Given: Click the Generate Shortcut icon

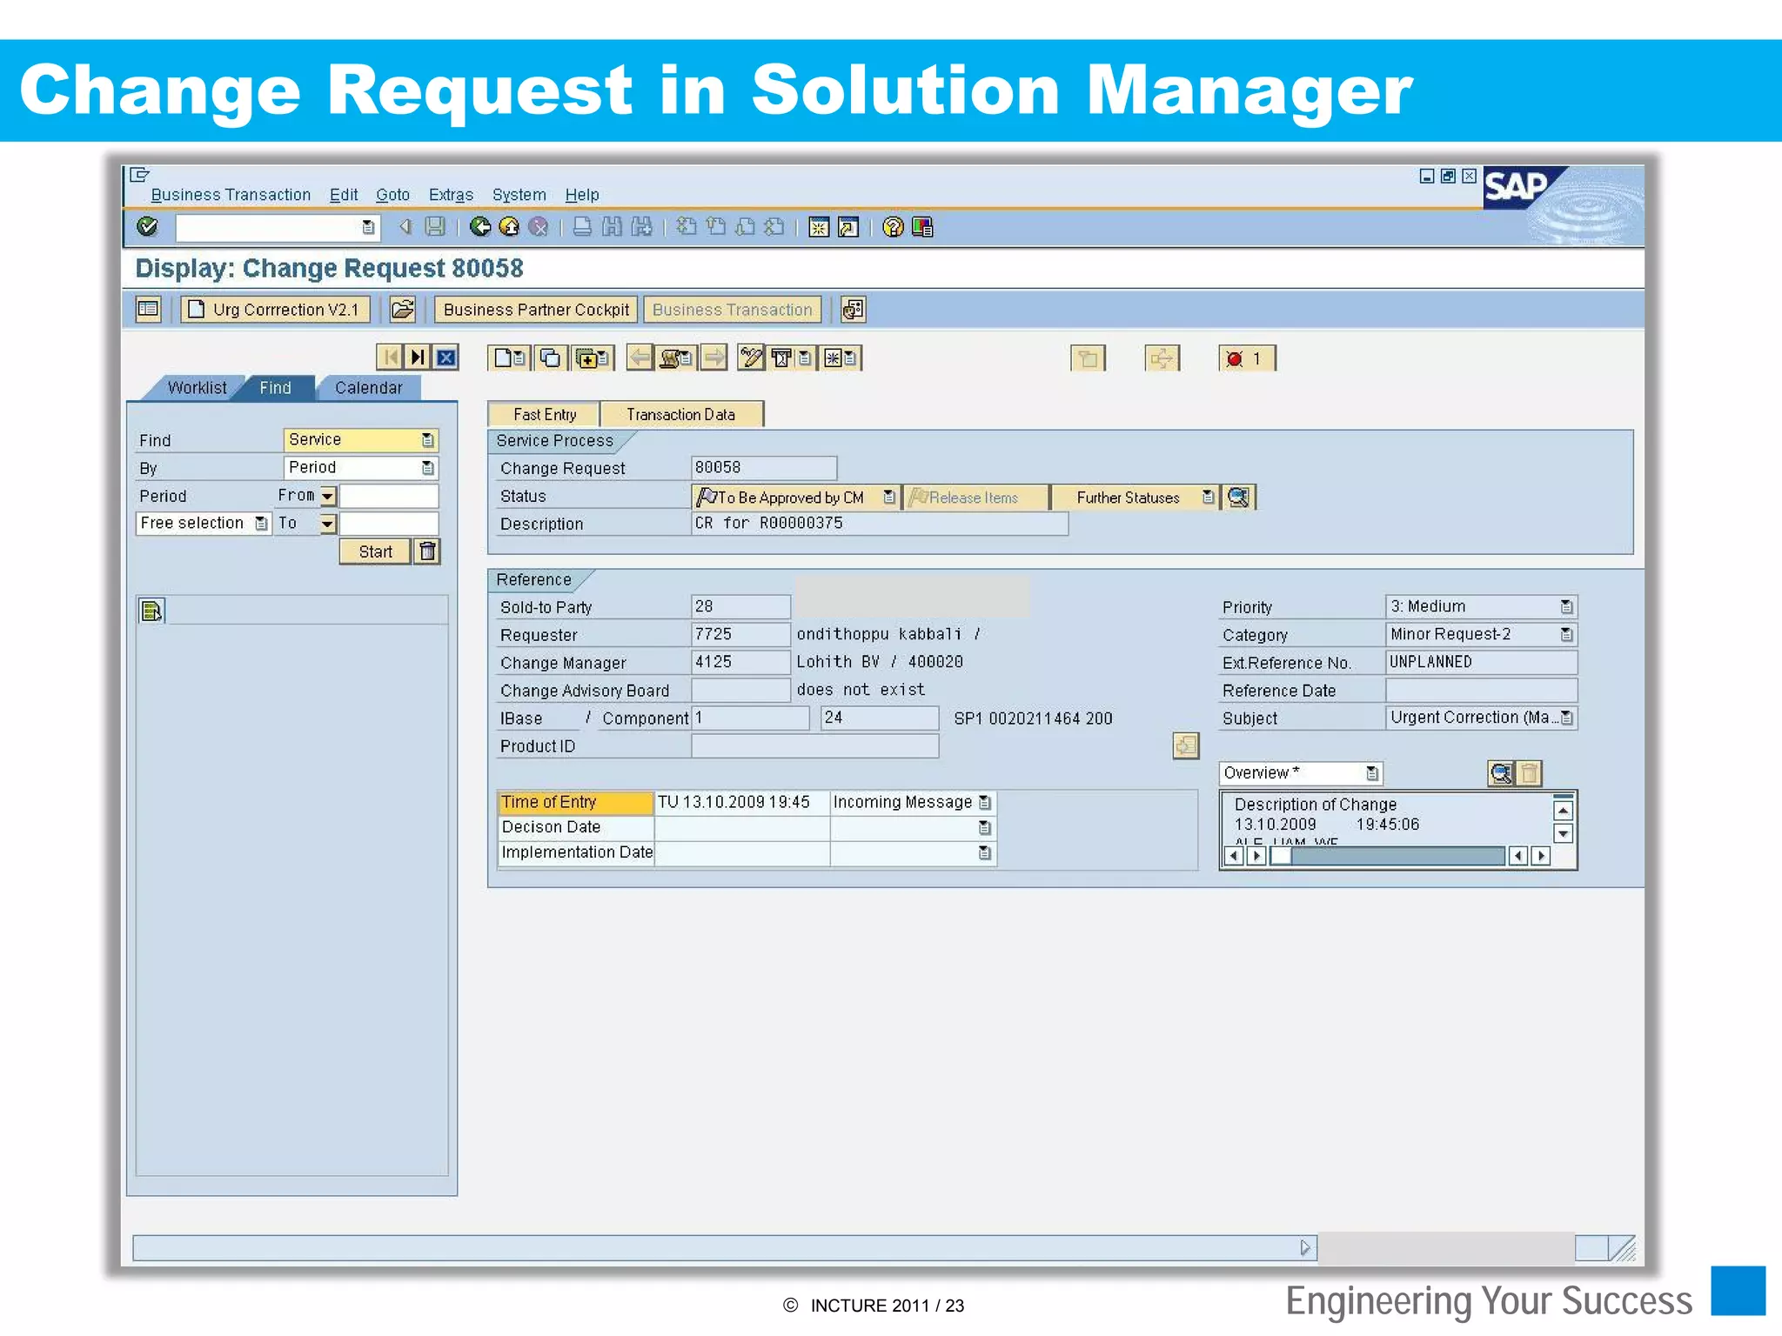Looking at the screenshot, I should point(848,227).
